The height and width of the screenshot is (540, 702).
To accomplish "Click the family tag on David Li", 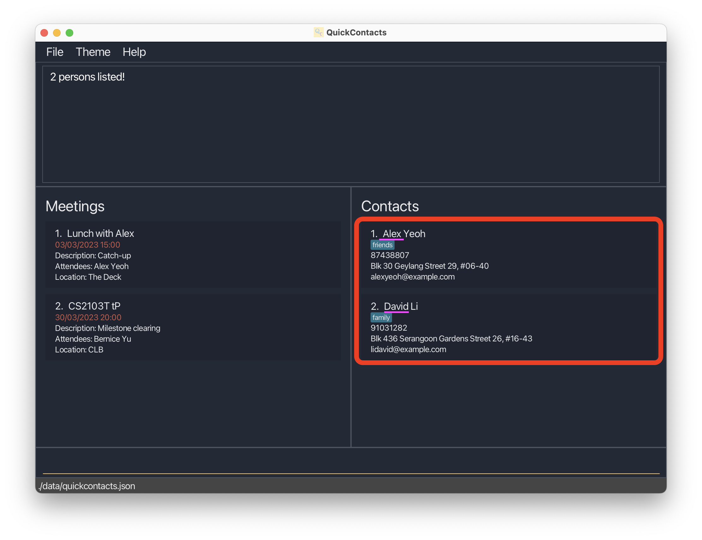I will [x=381, y=318].
